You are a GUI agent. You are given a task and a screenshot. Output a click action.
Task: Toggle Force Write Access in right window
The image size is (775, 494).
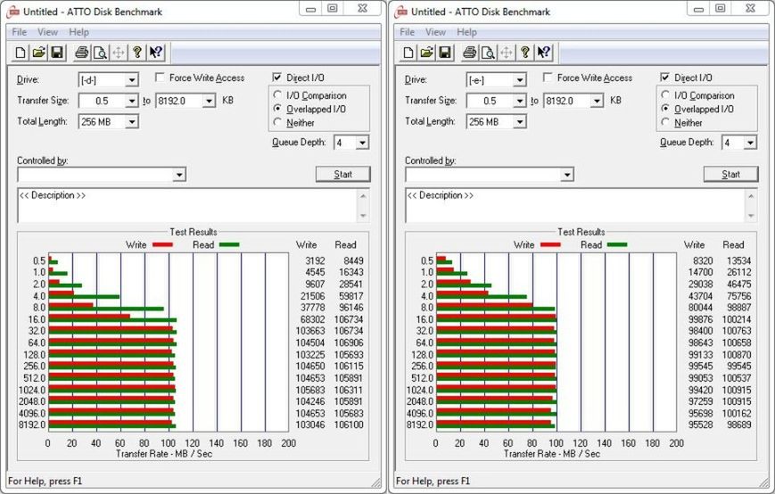(548, 78)
